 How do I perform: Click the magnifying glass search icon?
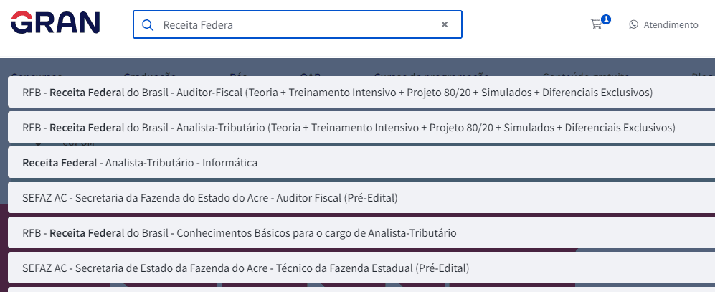click(147, 24)
